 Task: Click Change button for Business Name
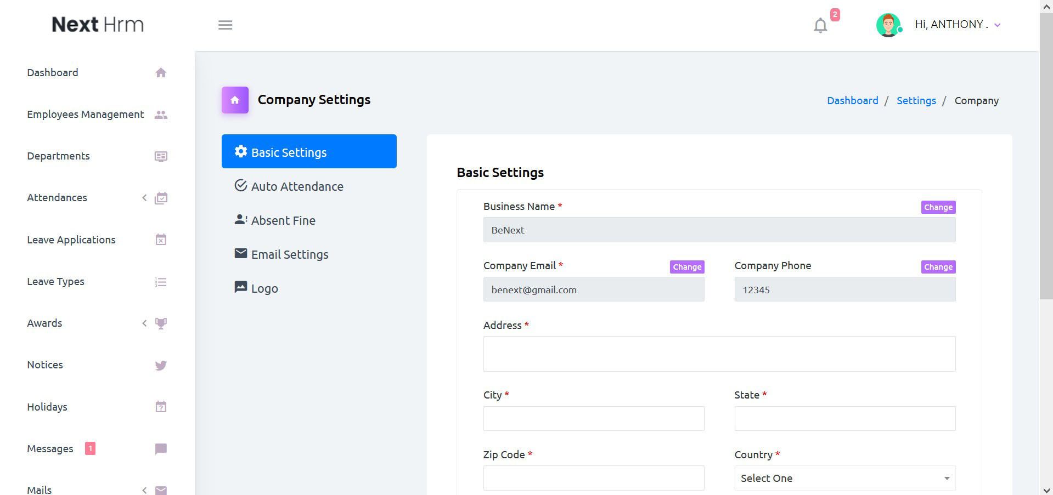pyautogui.click(x=938, y=207)
